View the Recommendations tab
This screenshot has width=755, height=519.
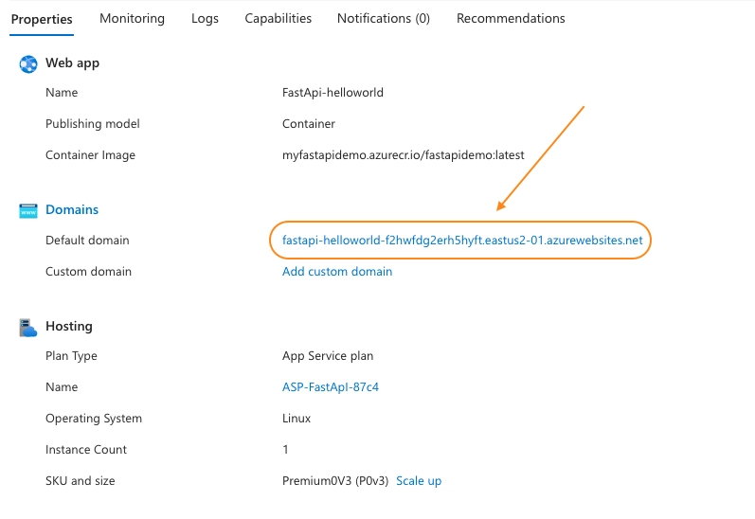click(511, 18)
